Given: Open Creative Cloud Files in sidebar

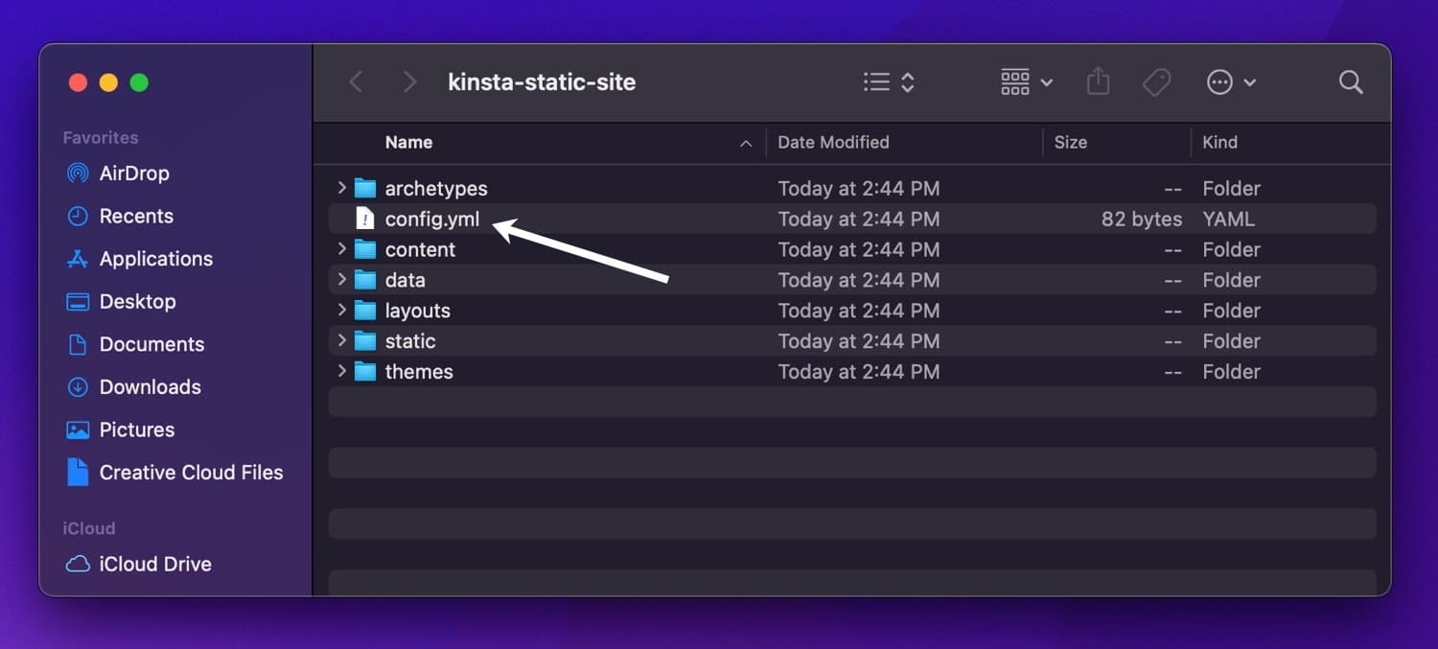Looking at the screenshot, I should point(191,472).
